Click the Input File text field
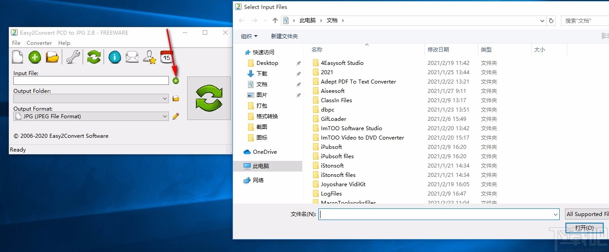The image size is (609, 252). [x=91, y=80]
